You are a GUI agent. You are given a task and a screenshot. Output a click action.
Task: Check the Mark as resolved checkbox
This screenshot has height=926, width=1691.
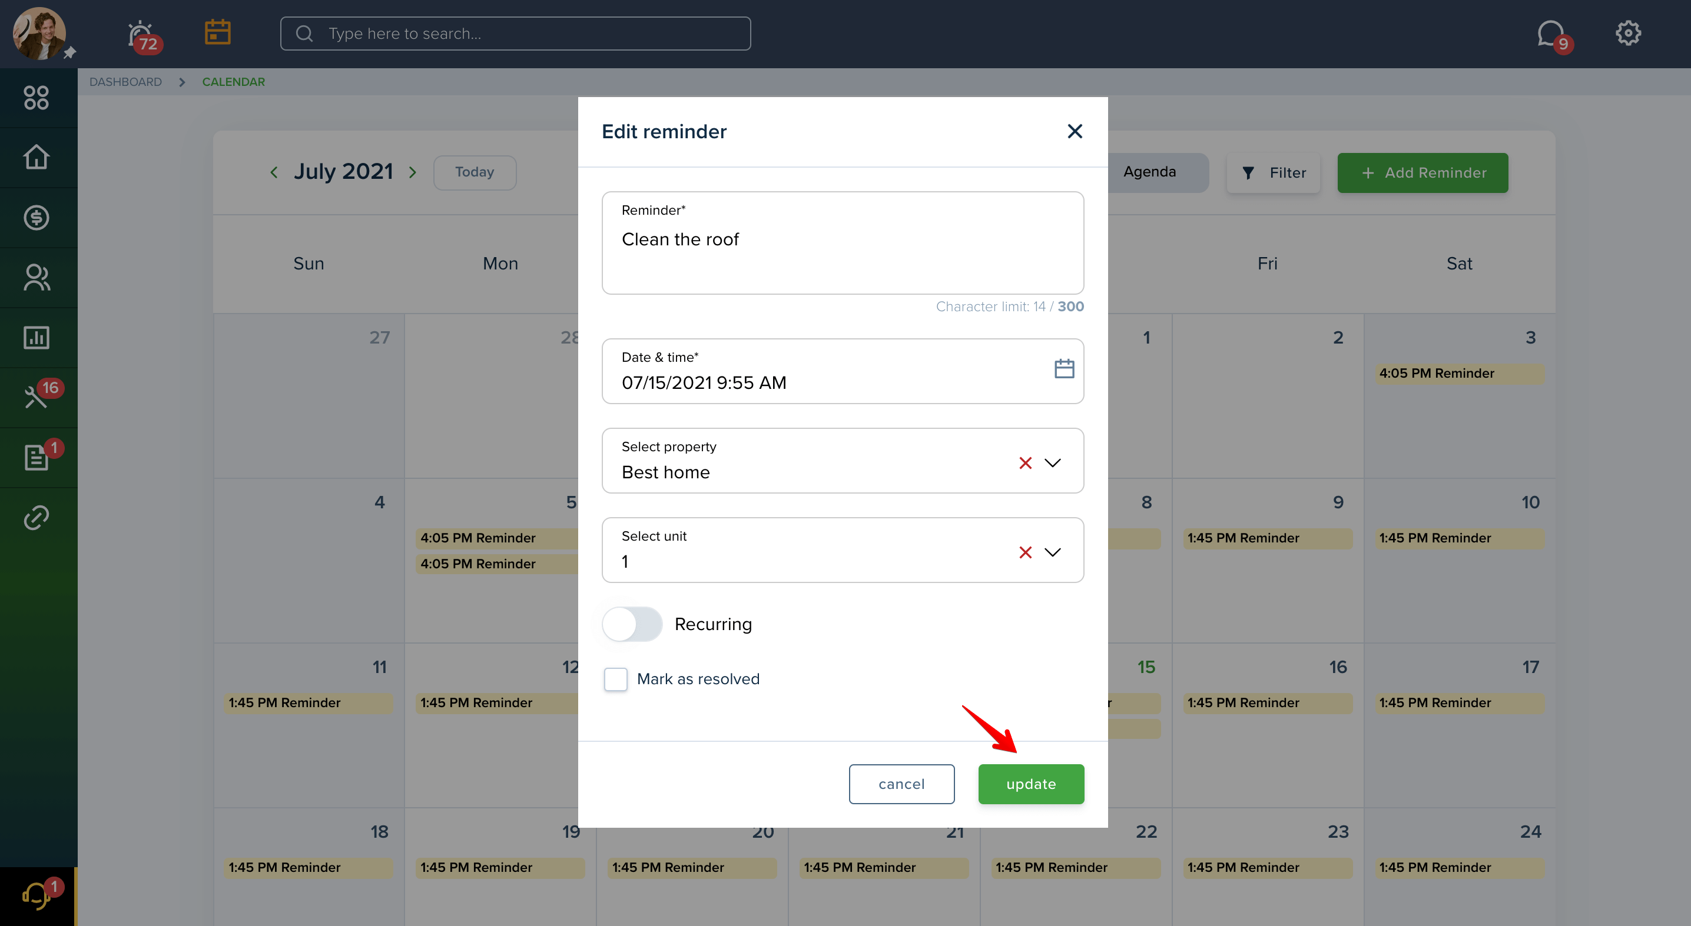[x=616, y=679]
